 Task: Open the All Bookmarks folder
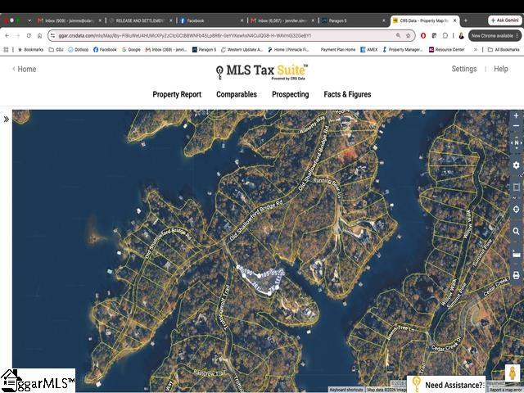point(504,49)
